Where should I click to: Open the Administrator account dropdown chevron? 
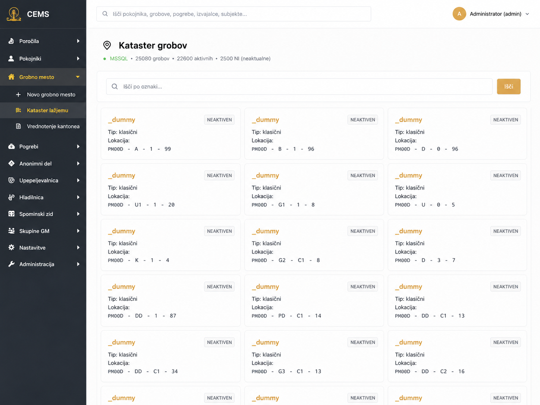point(527,14)
